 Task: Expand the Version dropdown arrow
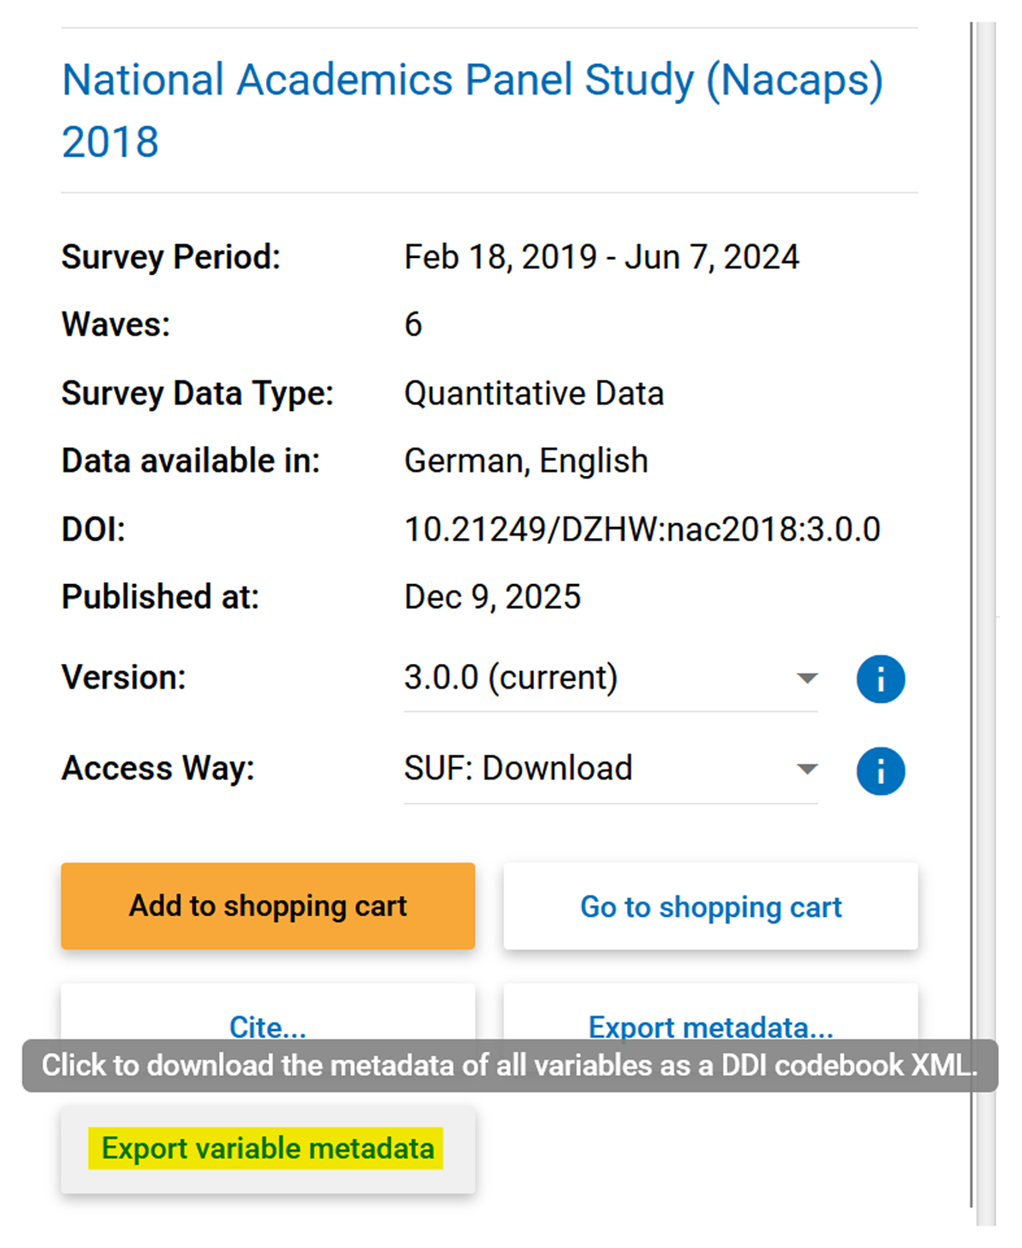coord(807,678)
